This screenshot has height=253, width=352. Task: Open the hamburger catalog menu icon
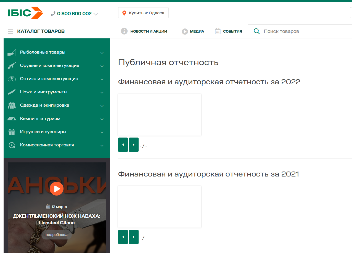10,31
